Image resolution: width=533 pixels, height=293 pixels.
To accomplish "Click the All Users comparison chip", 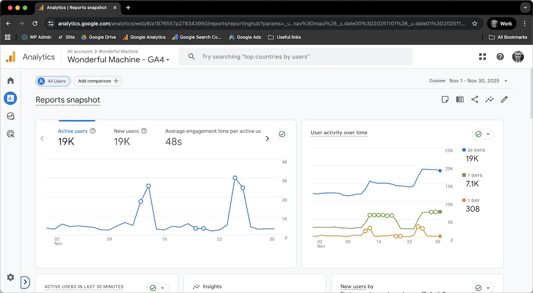I will [x=52, y=81].
